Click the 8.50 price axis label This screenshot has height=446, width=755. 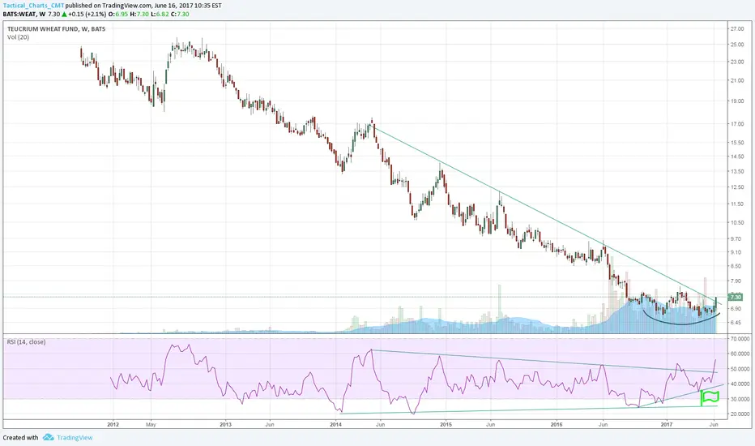pyautogui.click(x=736, y=266)
